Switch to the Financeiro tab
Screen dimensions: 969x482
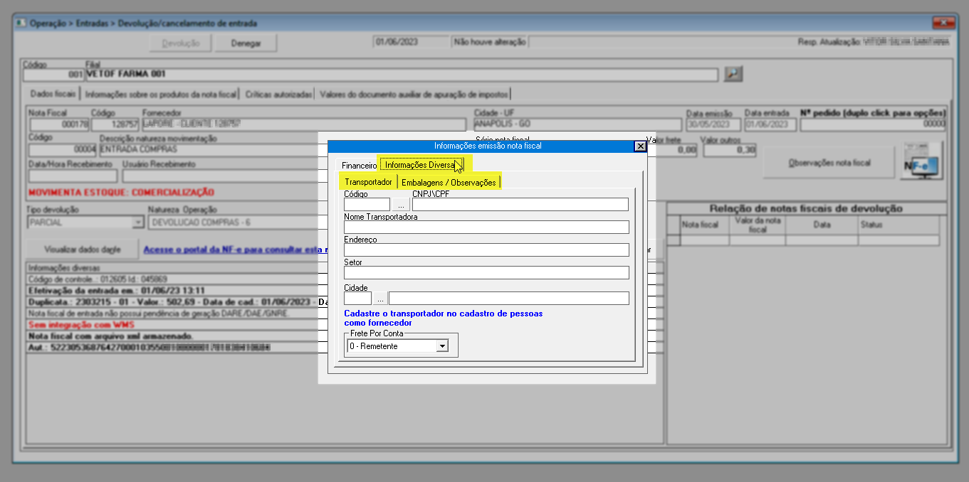pos(359,165)
